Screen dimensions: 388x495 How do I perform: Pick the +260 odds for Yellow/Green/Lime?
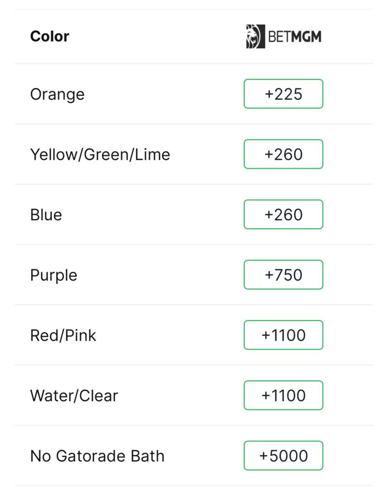coord(284,154)
